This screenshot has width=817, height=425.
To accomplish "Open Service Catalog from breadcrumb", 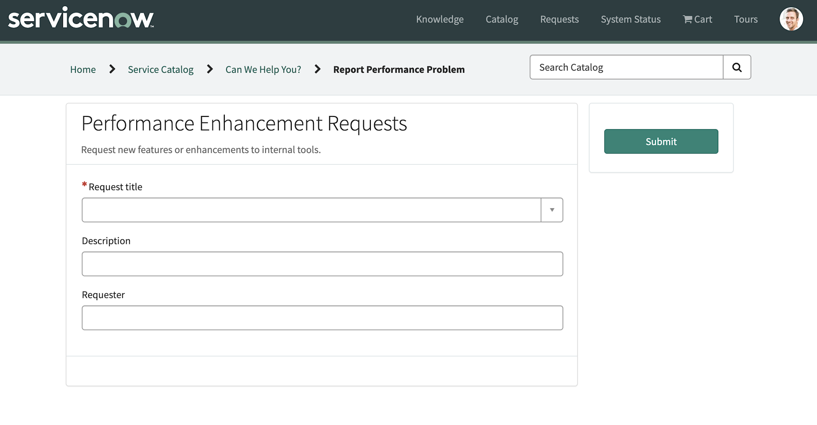I will [x=161, y=69].
